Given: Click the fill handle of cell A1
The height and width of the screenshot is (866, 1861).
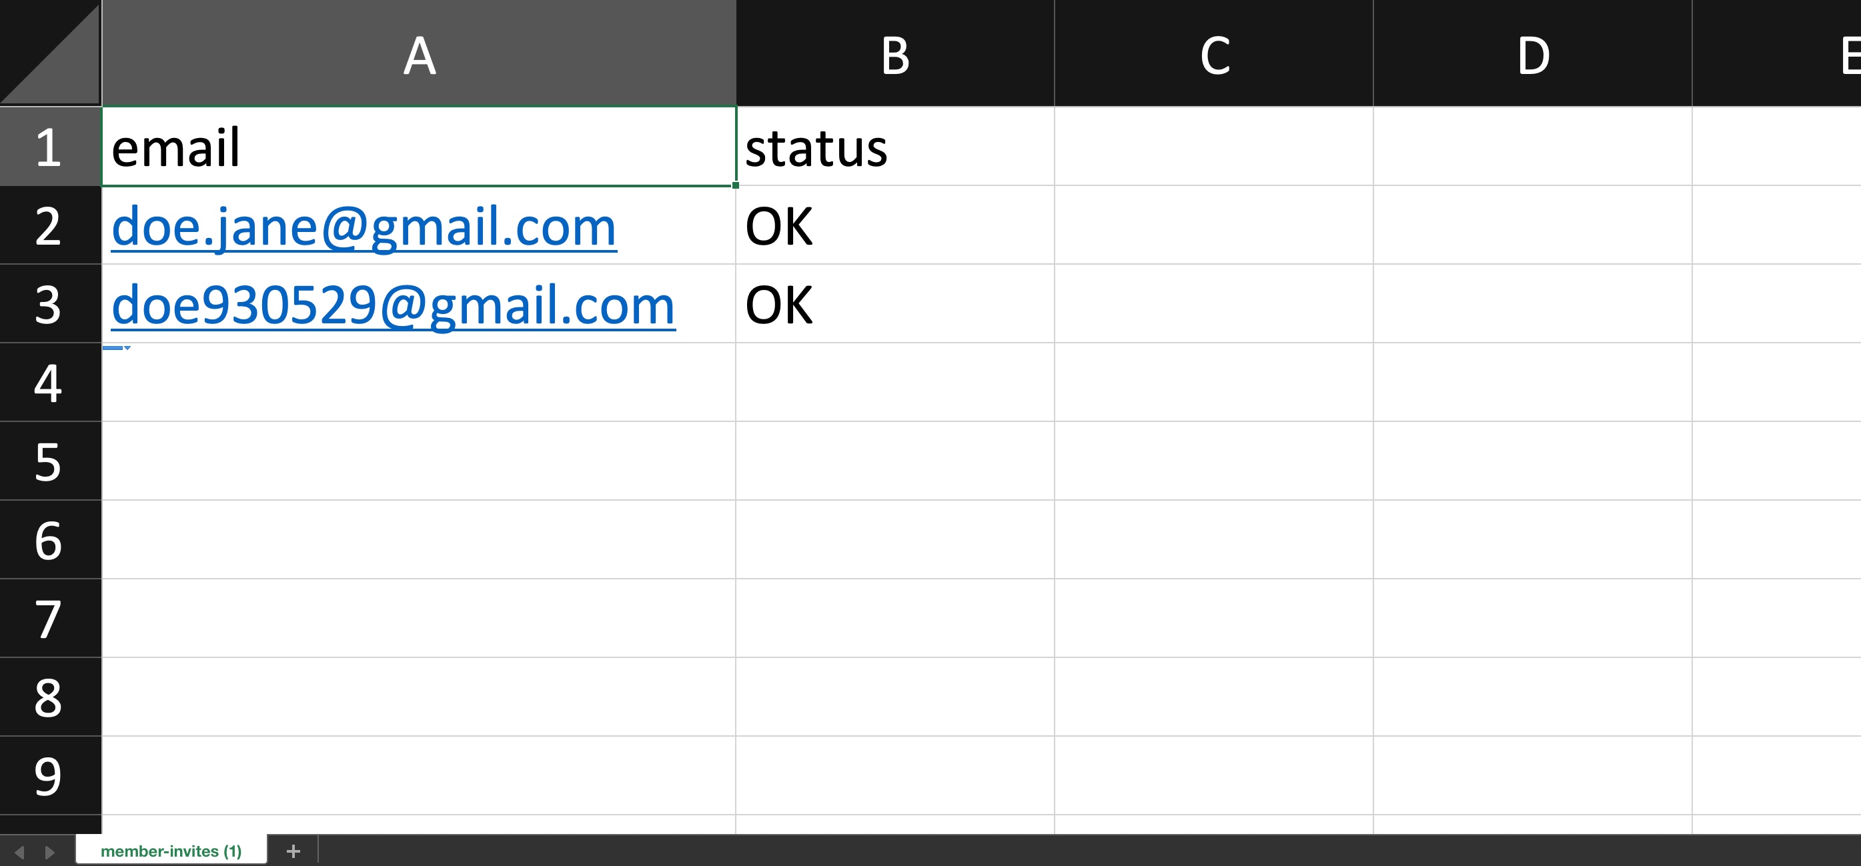Looking at the screenshot, I should tap(736, 185).
